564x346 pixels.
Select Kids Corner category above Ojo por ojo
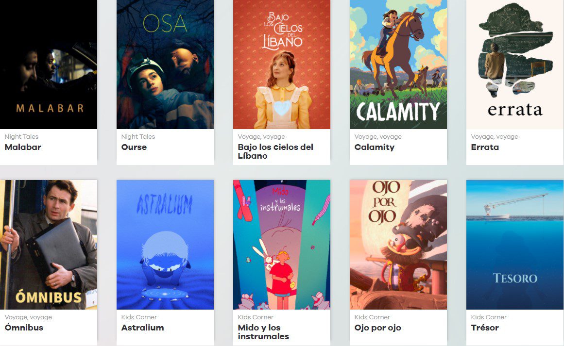(x=372, y=317)
